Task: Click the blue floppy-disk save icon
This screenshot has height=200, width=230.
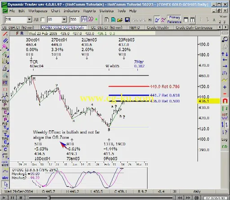Action: (127, 20)
